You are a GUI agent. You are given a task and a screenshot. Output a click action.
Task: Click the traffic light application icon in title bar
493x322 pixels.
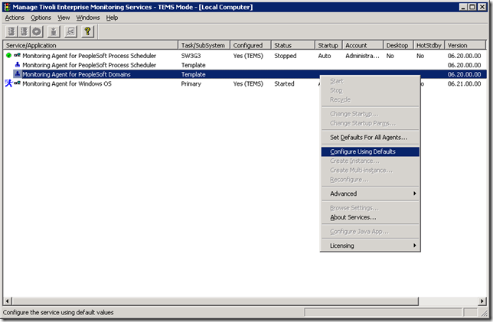(x=7, y=7)
